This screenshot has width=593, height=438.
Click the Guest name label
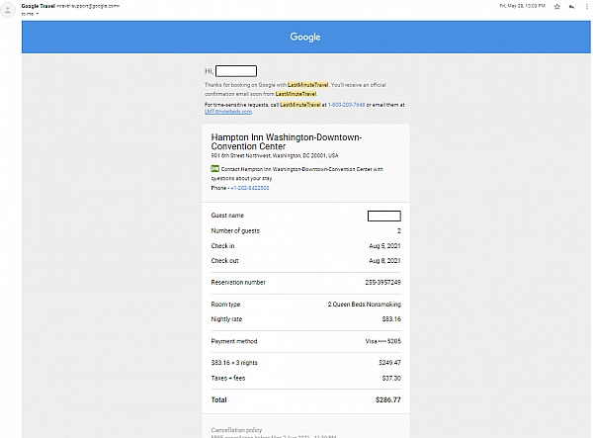227,216
